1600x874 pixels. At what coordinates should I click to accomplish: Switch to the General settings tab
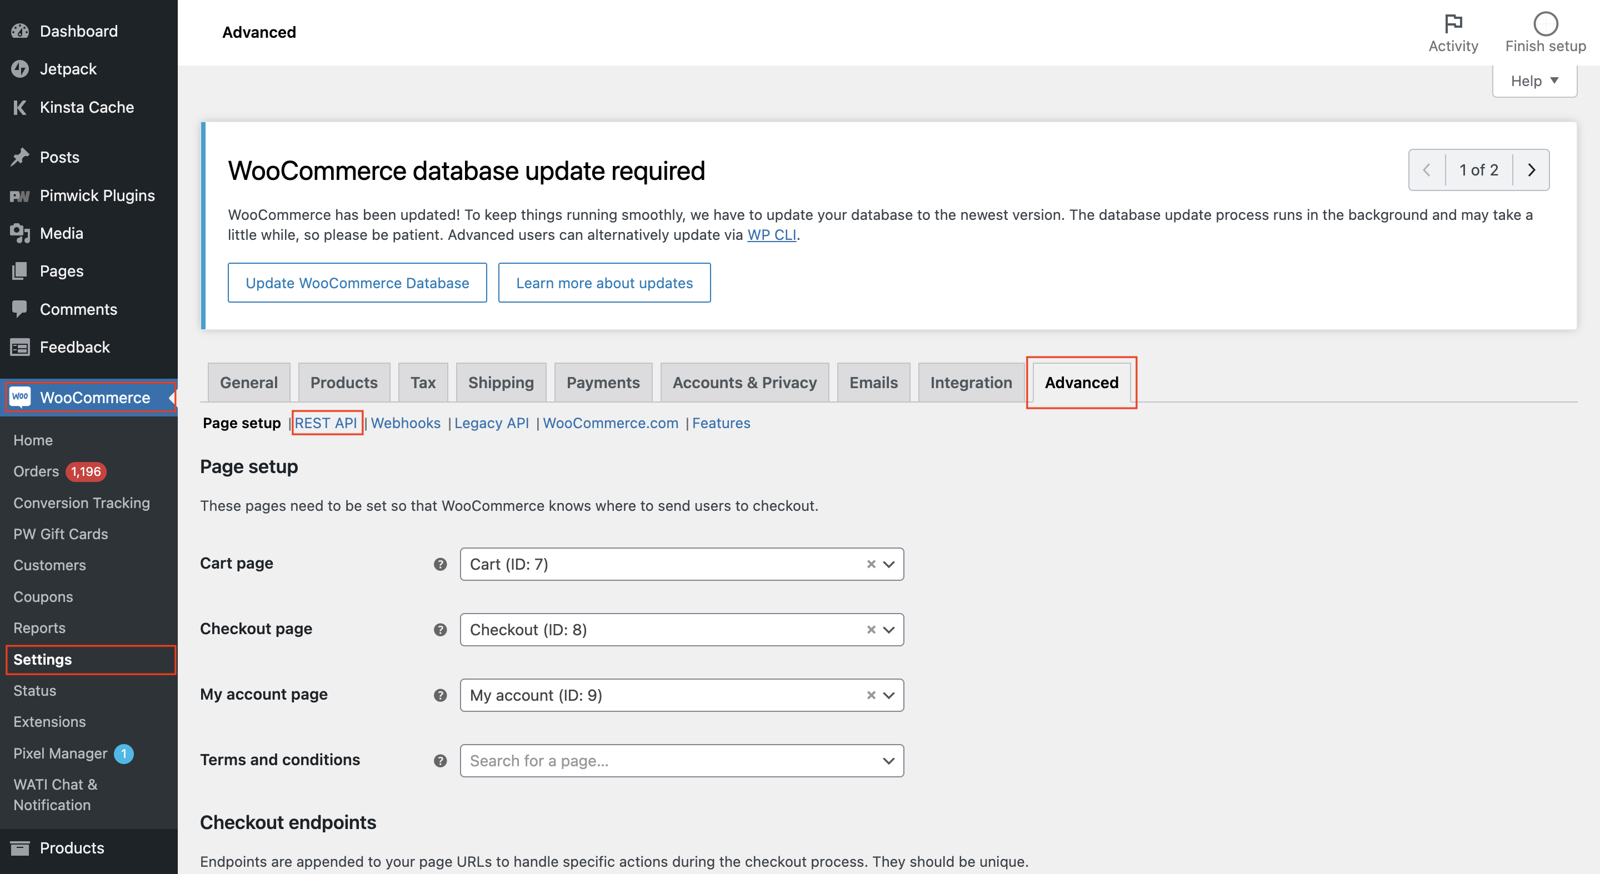248,383
